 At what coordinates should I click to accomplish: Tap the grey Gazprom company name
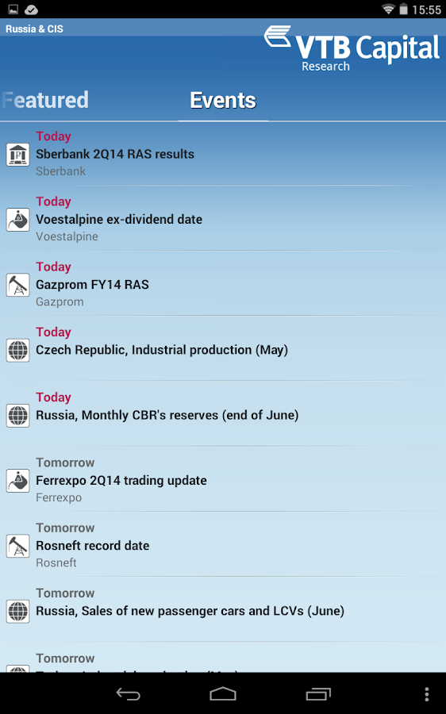click(x=60, y=302)
